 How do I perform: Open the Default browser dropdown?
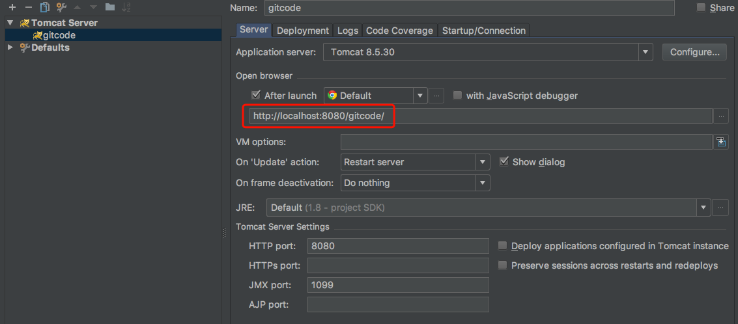[x=420, y=96]
